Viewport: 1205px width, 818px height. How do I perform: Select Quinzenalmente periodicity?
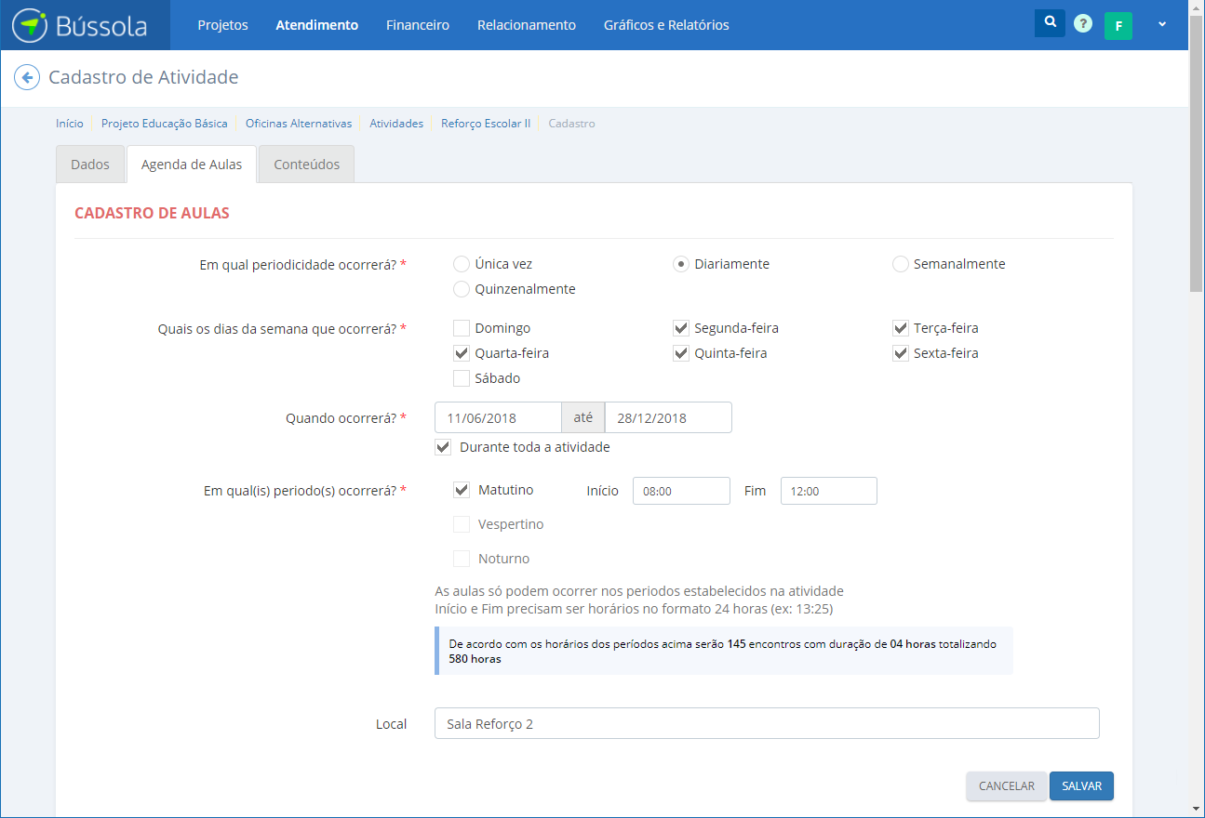coord(462,289)
